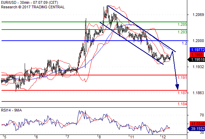The height and width of the screenshot is (139, 205).
Task: Click the black 1.19518 current price tag
Action: pyautogui.click(x=196, y=60)
